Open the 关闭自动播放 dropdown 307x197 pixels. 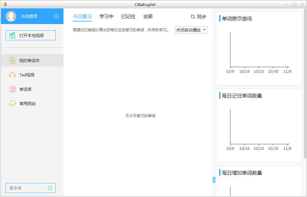191,30
